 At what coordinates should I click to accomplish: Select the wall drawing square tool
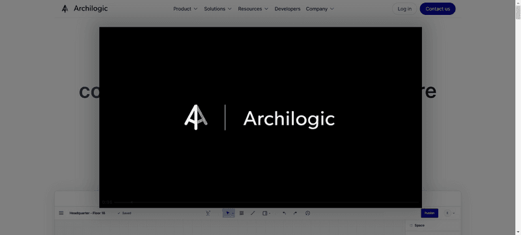click(x=242, y=213)
